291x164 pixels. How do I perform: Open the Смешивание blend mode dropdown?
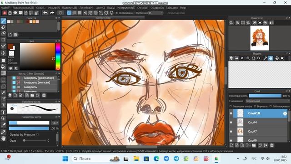[x=267, y=101]
